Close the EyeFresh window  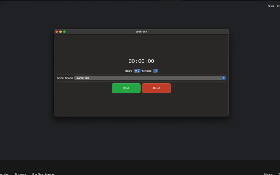(56, 32)
